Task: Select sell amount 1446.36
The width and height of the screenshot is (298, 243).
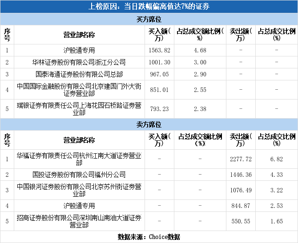Action: [241, 175]
